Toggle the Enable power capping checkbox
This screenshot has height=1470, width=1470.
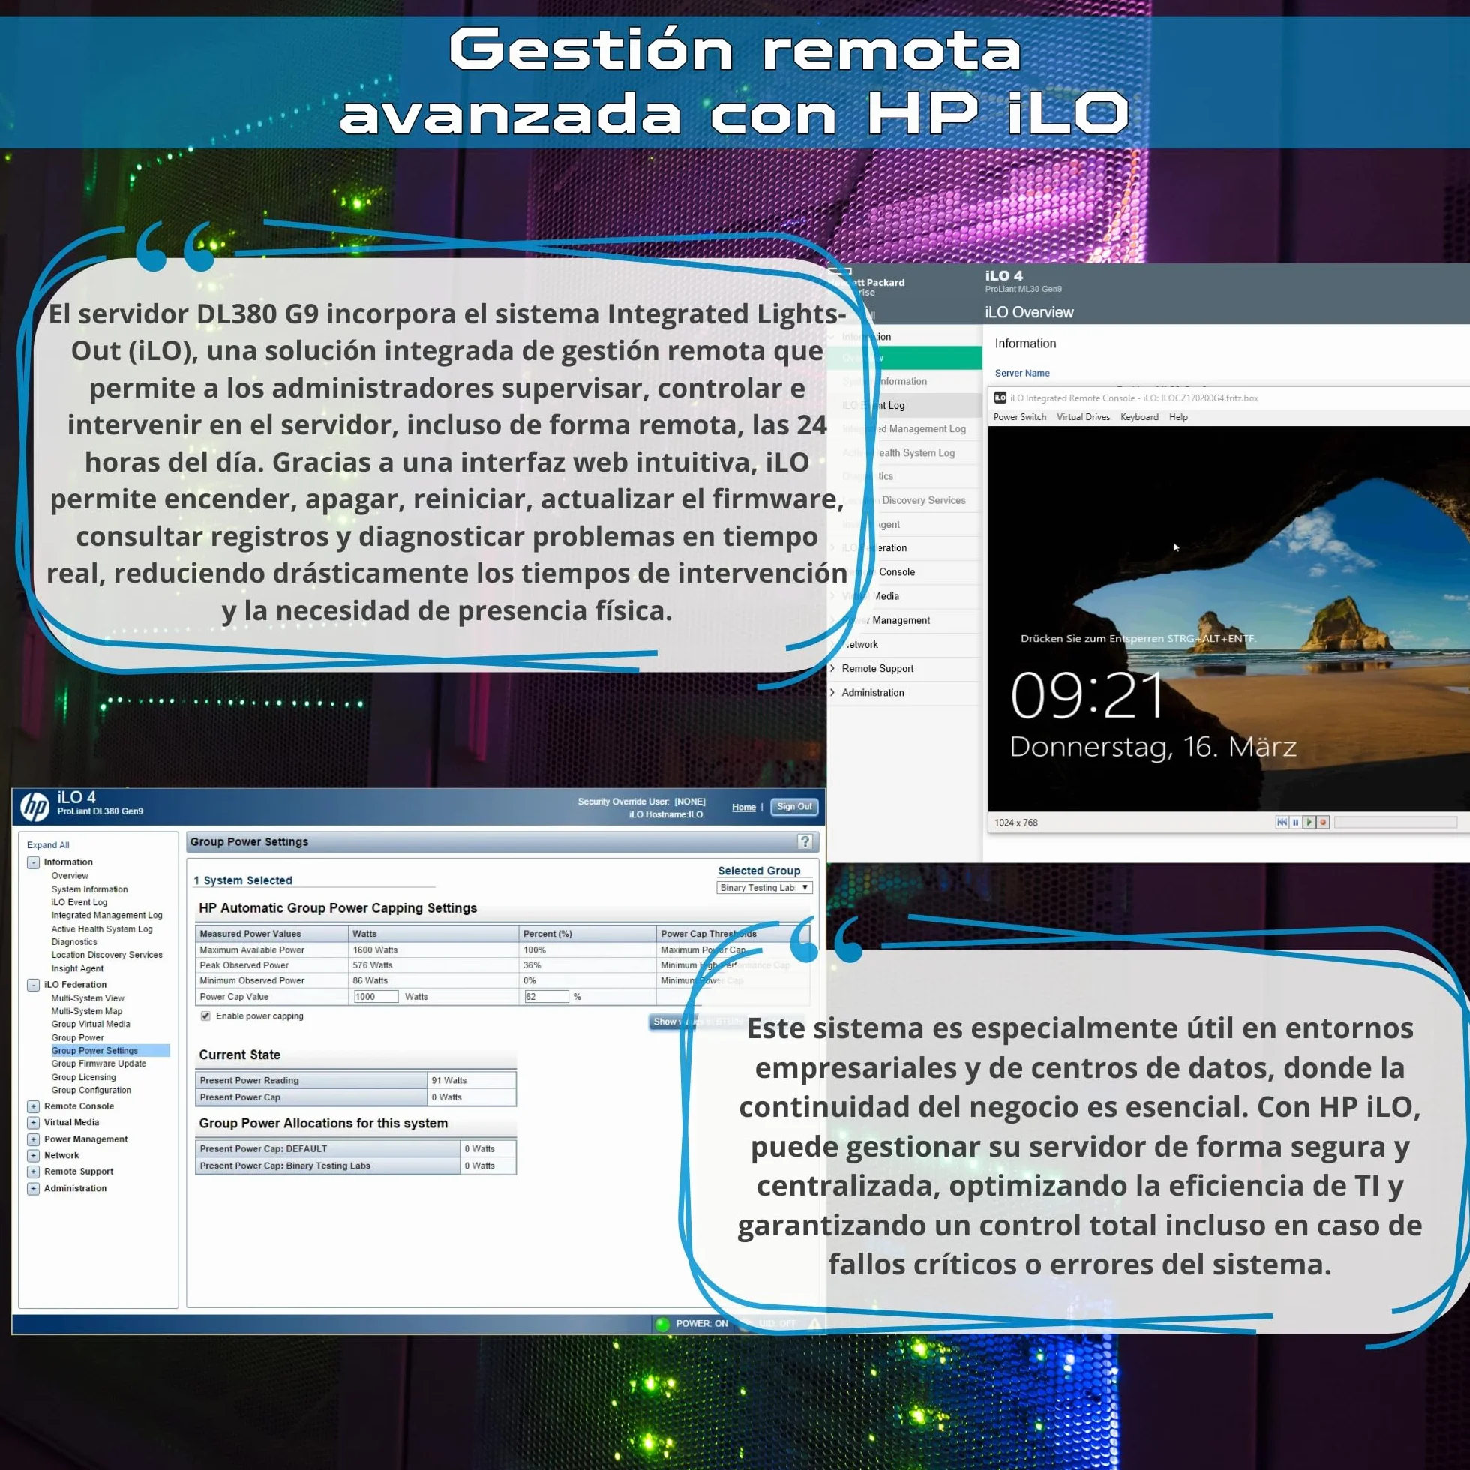click(205, 1015)
